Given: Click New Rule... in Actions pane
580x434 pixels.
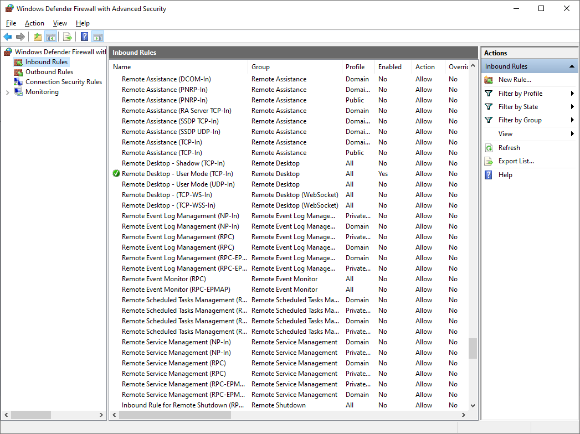Looking at the screenshot, I should click(514, 80).
